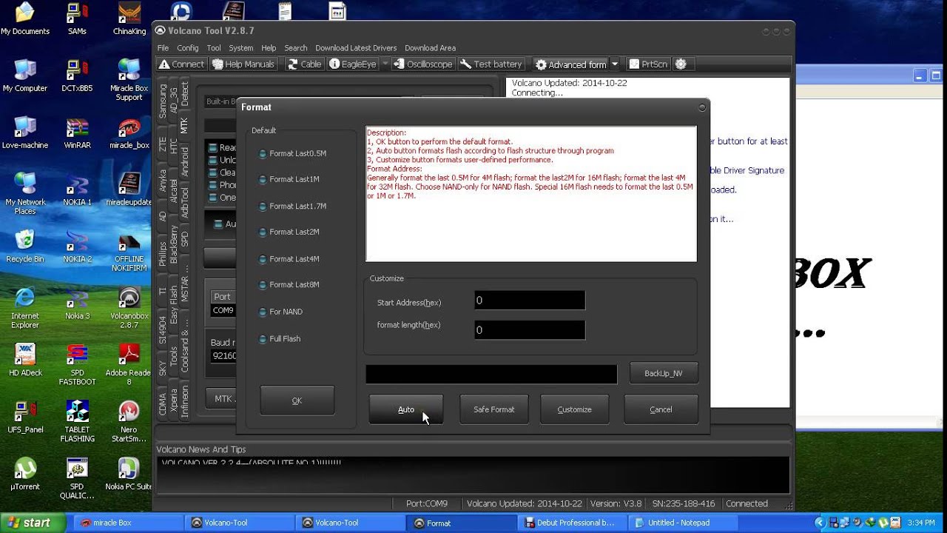Switch to the Easy Flash tab
The width and height of the screenshot is (947, 533).
173,305
